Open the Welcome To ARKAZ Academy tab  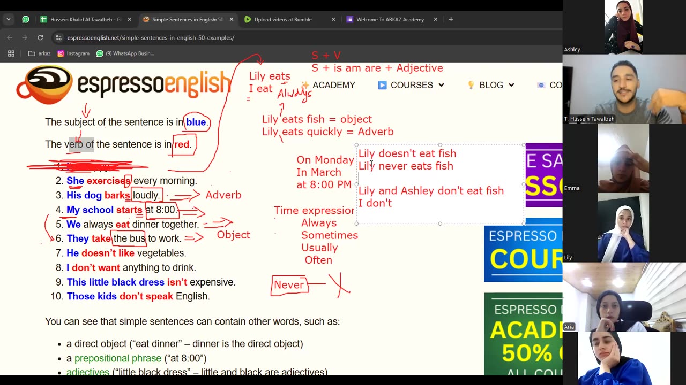tap(390, 19)
